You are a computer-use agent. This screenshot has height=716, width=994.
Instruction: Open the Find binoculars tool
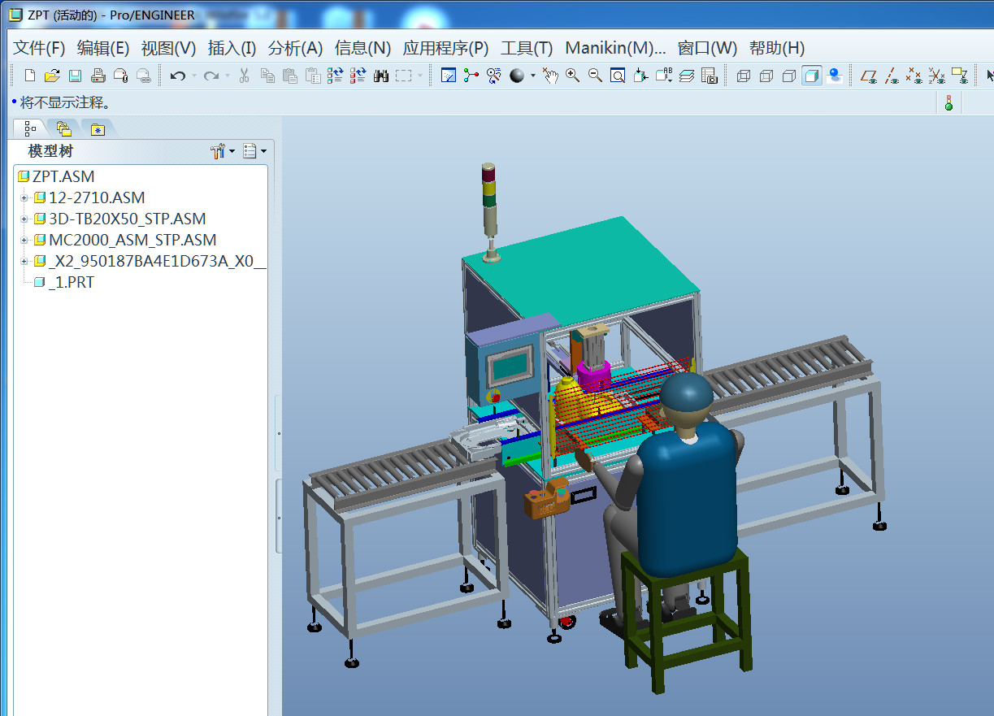[381, 76]
